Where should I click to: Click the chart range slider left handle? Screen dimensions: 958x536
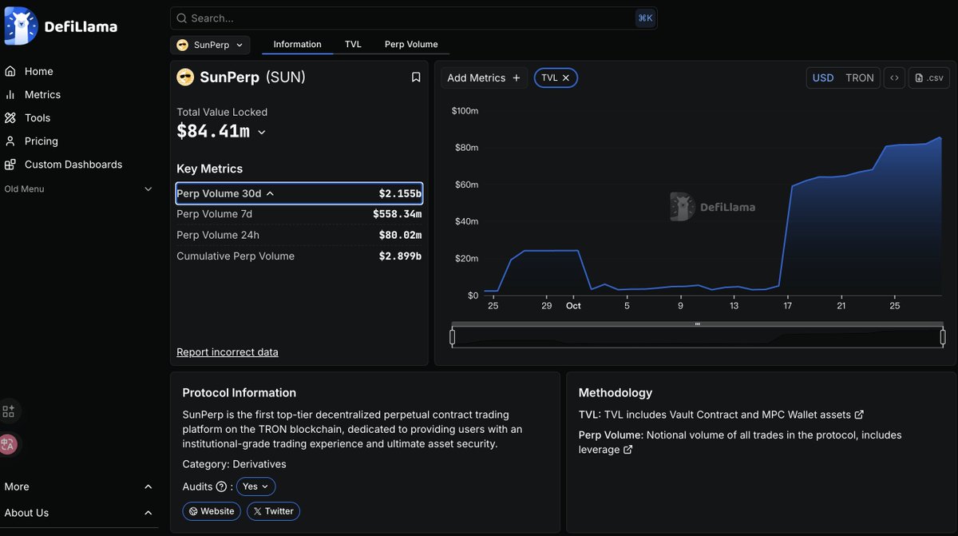click(453, 337)
